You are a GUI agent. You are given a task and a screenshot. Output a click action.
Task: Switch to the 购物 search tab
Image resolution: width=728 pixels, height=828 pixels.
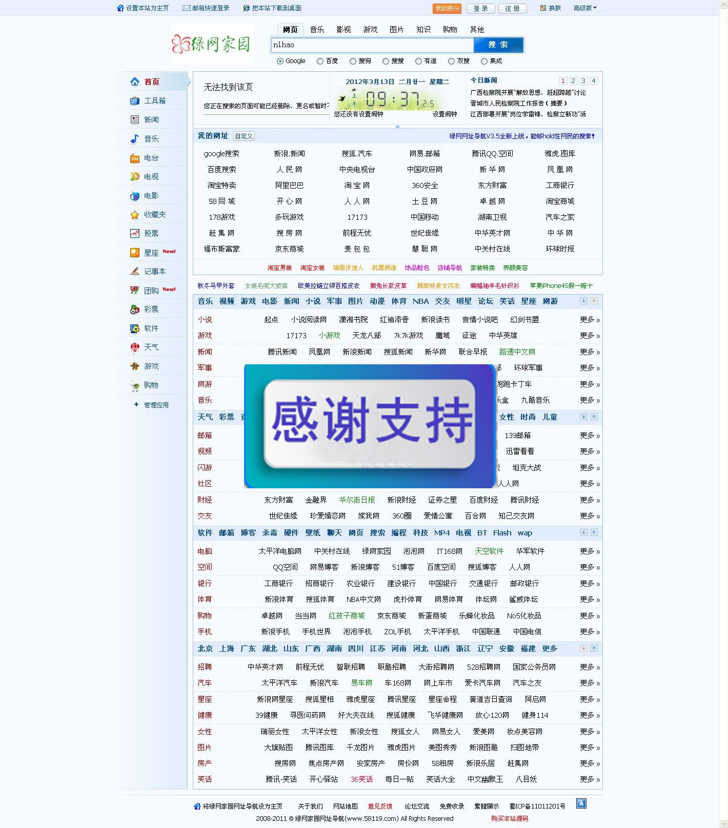point(450,30)
